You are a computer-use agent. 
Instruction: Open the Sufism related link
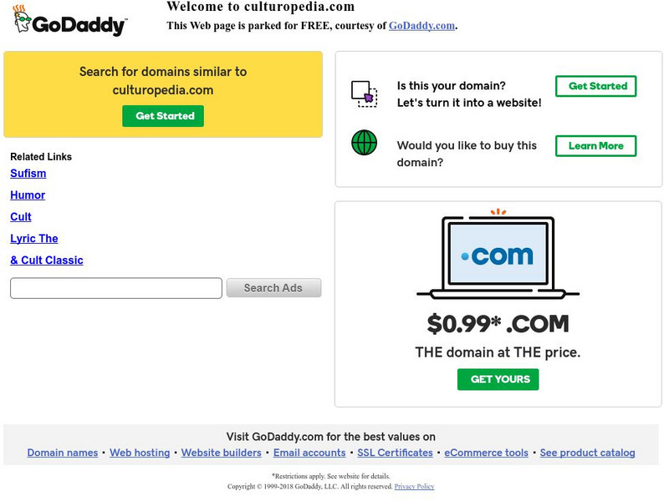click(28, 174)
